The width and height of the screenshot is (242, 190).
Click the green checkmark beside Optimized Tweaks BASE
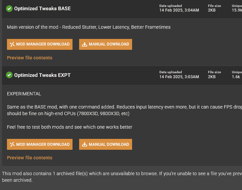point(9,9)
